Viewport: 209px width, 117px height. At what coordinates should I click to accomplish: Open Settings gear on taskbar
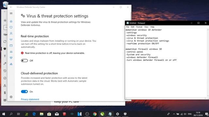point(118,114)
